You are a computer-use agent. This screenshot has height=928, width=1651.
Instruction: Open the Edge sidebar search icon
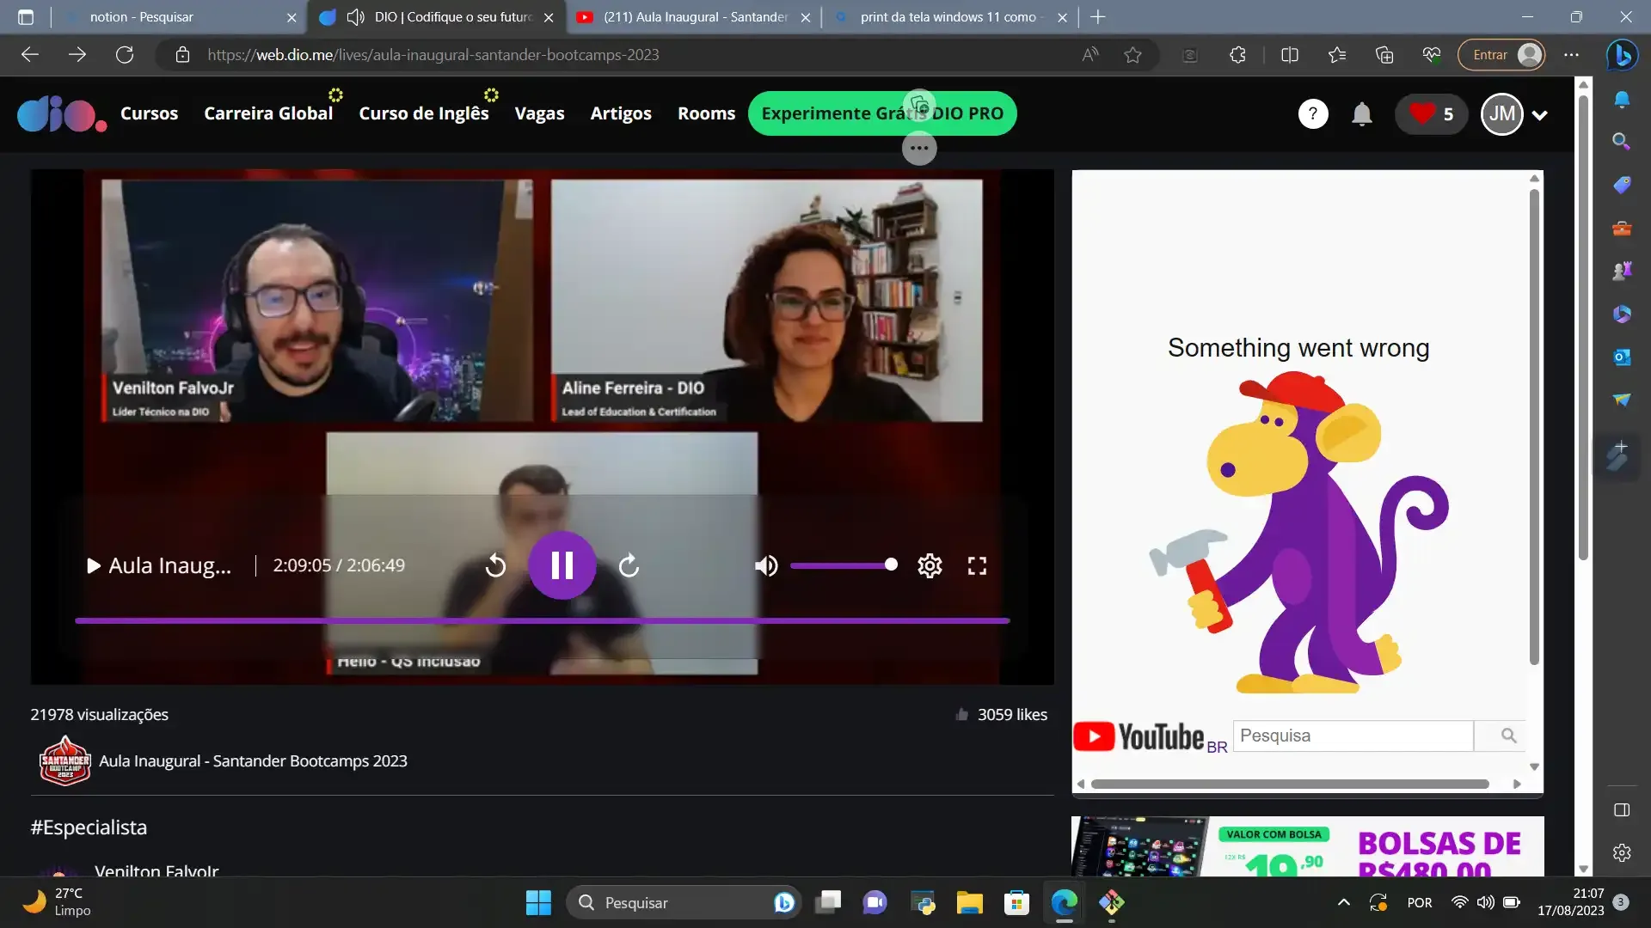tap(1621, 141)
